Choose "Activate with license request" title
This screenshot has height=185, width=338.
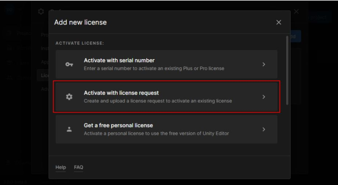coord(121,93)
